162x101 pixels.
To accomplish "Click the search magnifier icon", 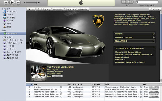I will tap(137, 2).
